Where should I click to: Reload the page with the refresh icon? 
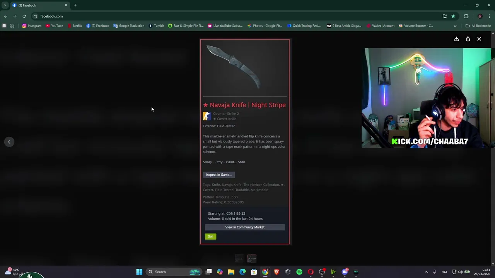[x=24, y=16]
